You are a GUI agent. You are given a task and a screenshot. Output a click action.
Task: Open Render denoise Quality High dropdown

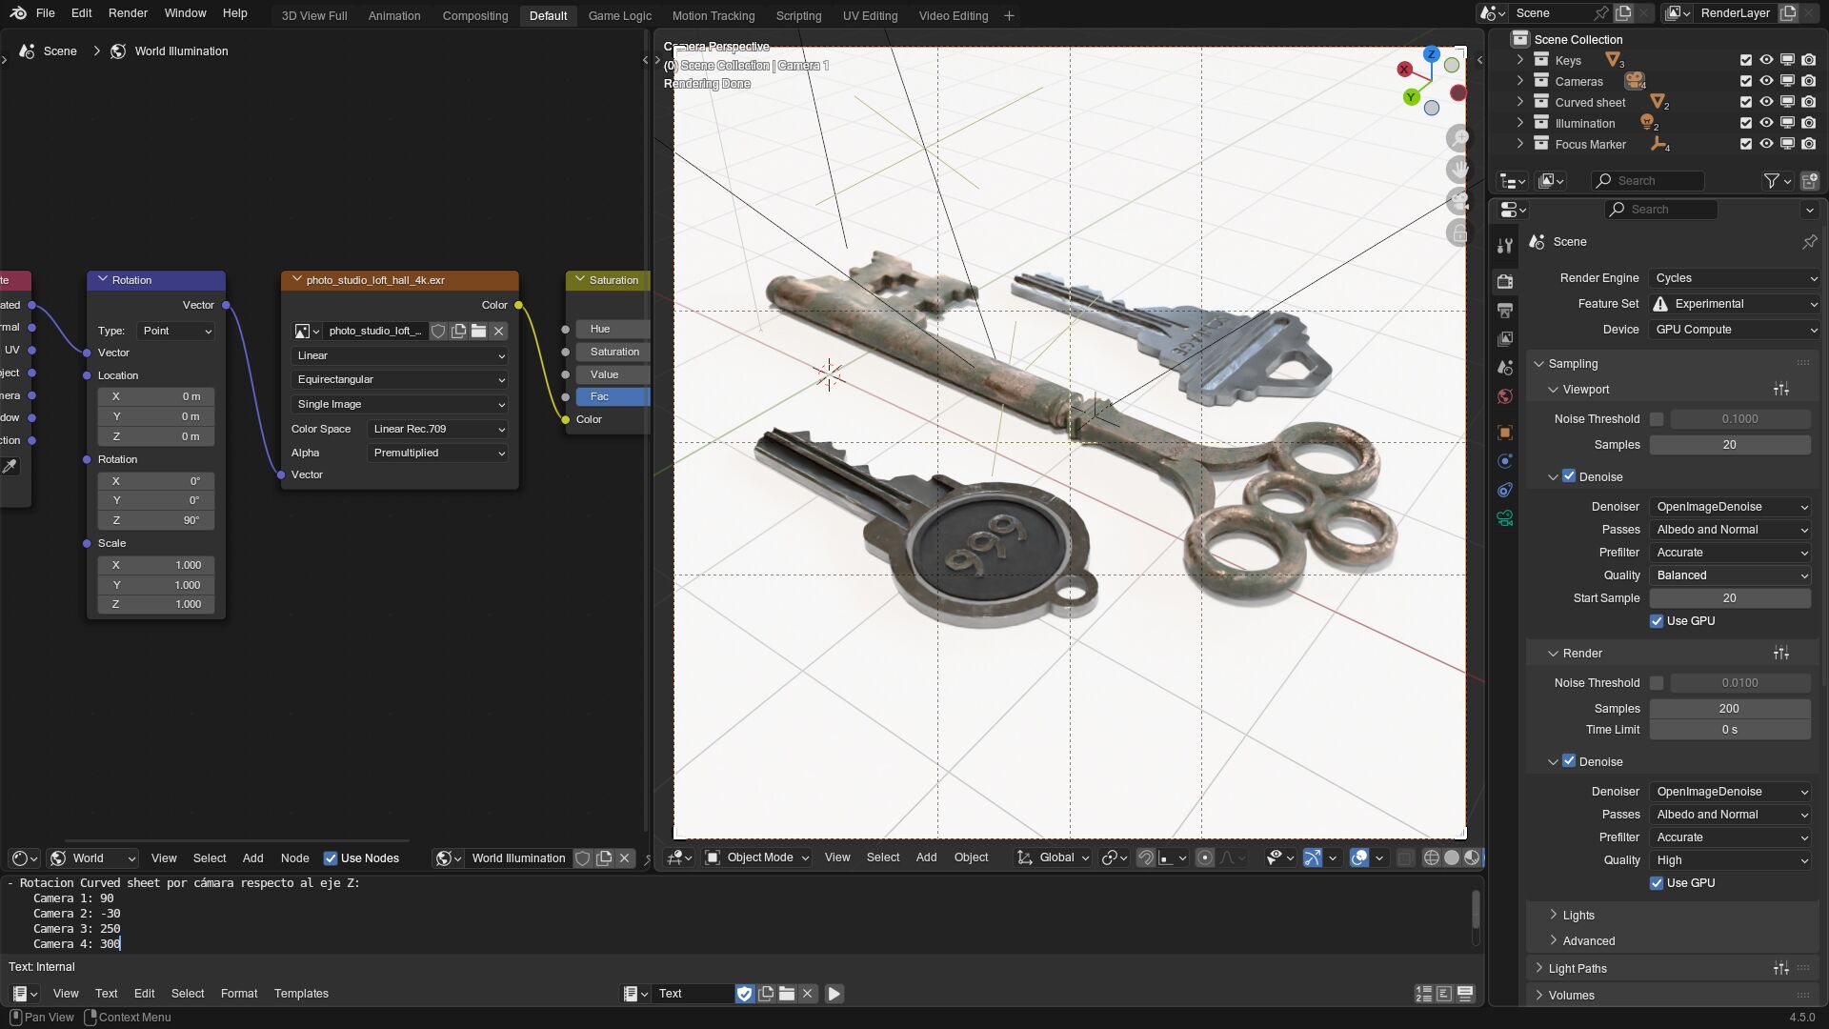pyautogui.click(x=1730, y=860)
